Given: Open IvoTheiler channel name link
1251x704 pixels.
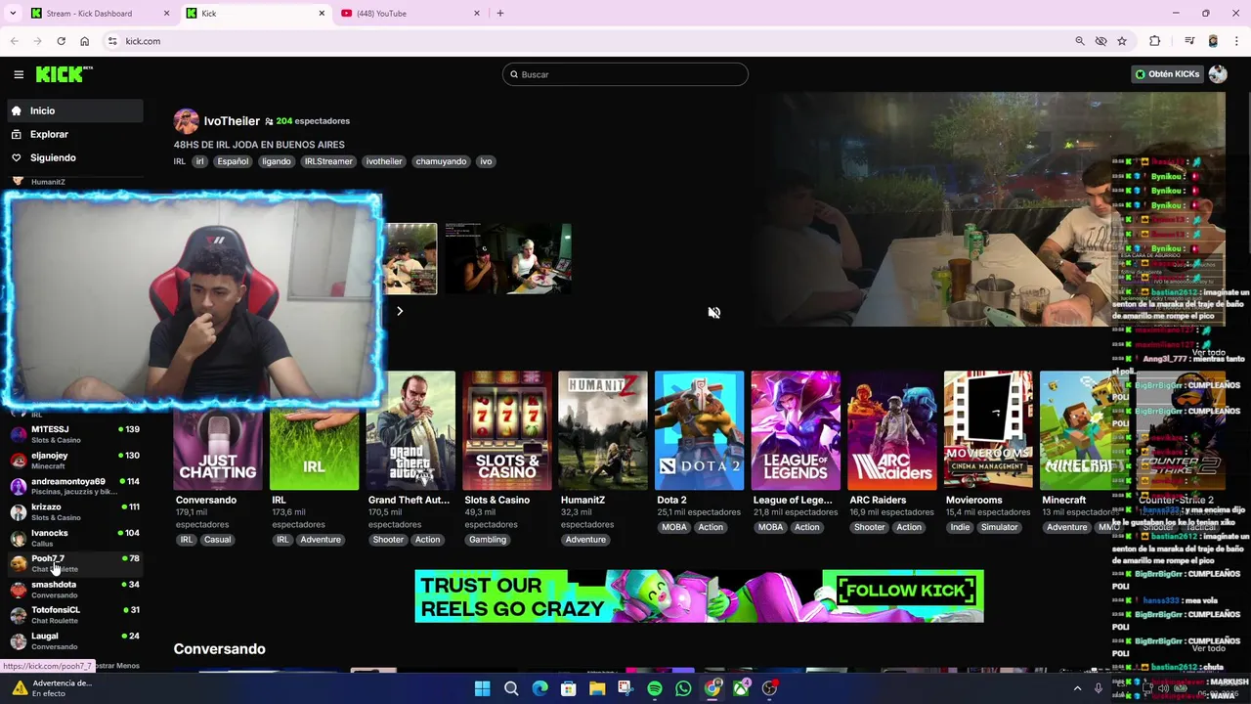Looking at the screenshot, I should (x=232, y=121).
